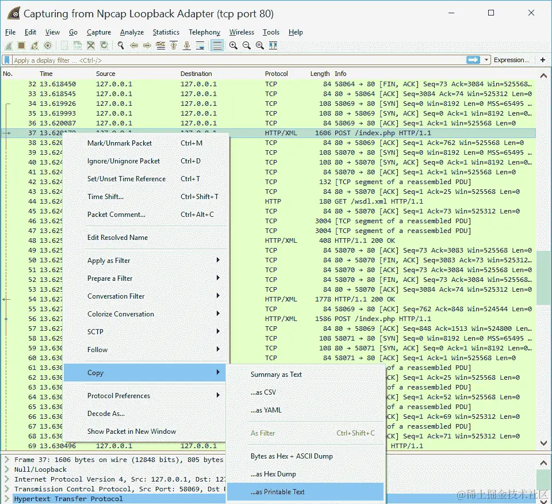Click the close capture file icon
Viewport: 552px width, 504px height.
[91, 45]
